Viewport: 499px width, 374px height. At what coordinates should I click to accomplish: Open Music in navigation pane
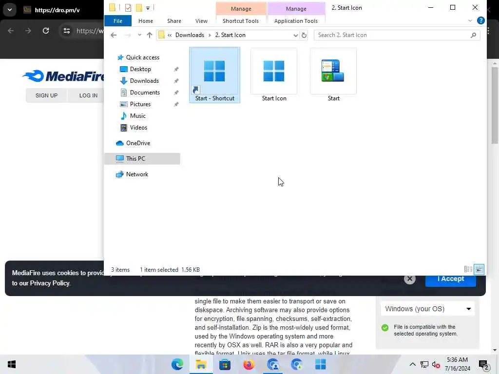(x=137, y=116)
